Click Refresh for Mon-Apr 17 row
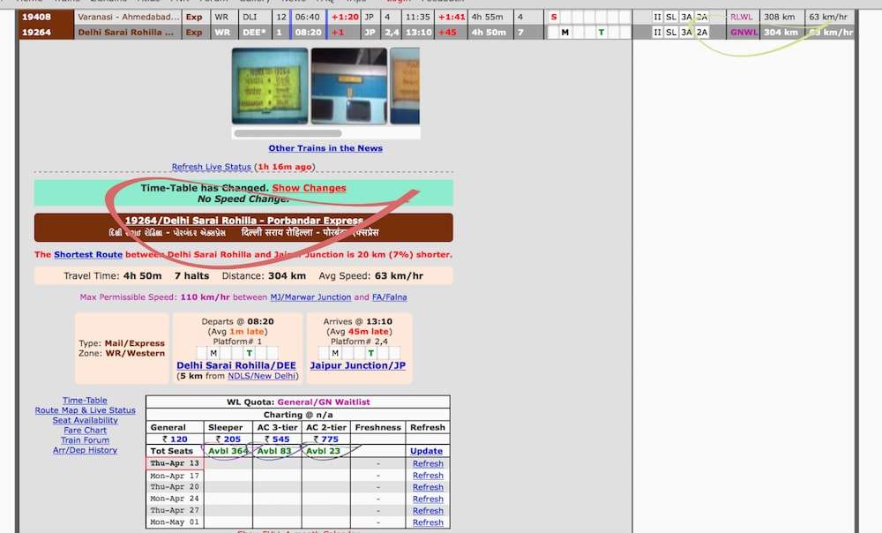The image size is (882, 533). pos(428,476)
